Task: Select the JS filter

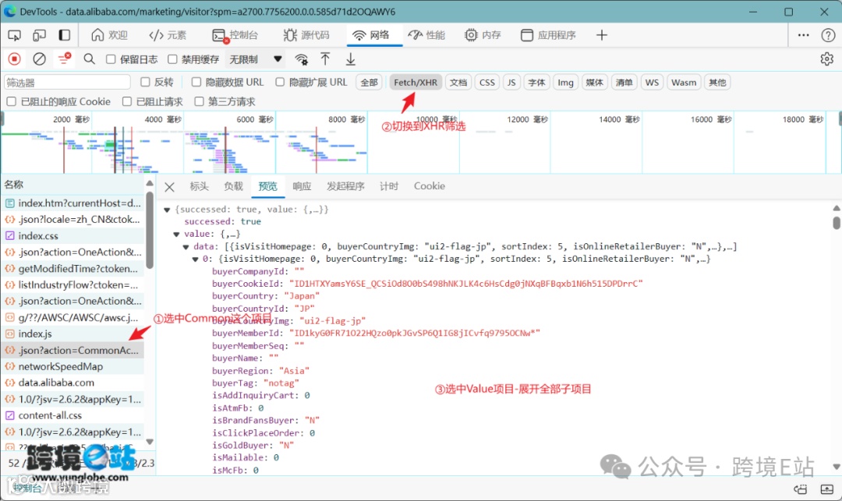Action: click(511, 83)
